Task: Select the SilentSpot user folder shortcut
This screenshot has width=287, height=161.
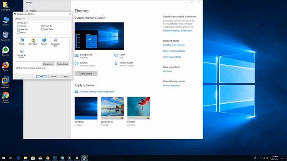Action: pos(6,6)
